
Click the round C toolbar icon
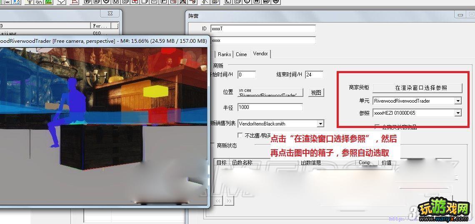247,2
